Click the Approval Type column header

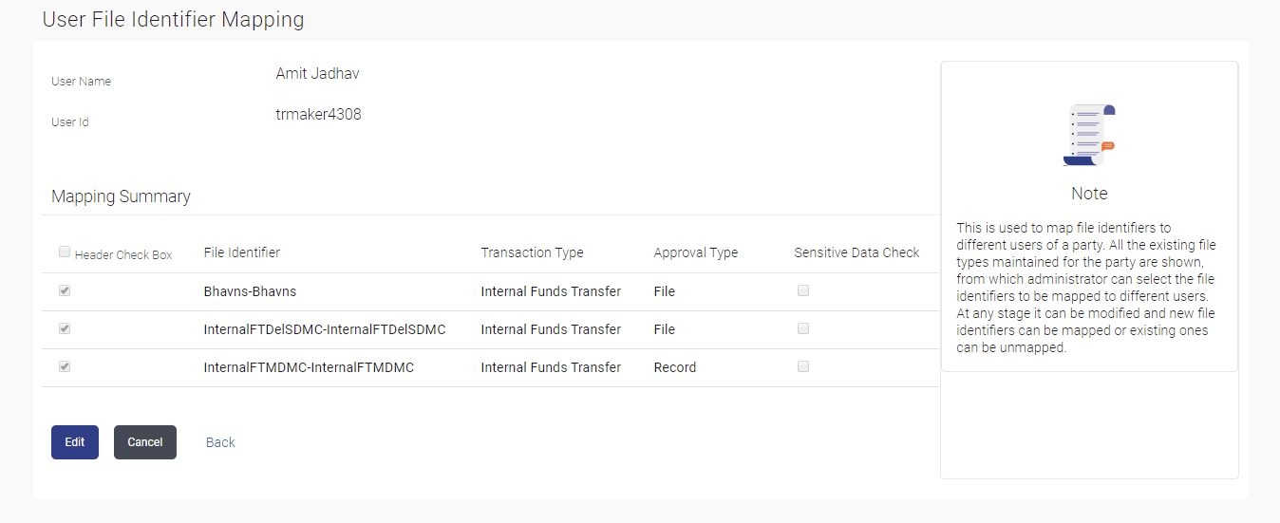[x=695, y=252]
